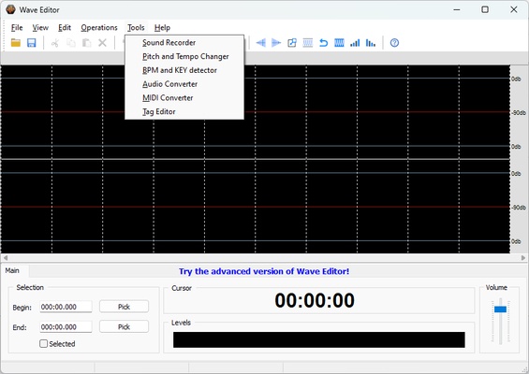Click the delete X toolbar icon
This screenshot has width=529, height=374.
click(x=103, y=43)
